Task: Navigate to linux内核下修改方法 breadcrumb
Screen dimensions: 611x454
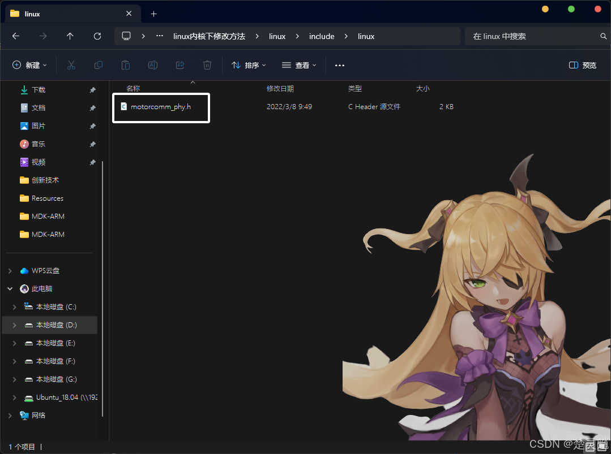Action: point(210,36)
